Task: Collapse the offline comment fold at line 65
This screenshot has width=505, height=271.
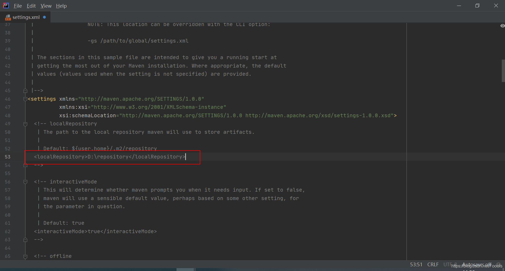Action: pyautogui.click(x=25, y=256)
